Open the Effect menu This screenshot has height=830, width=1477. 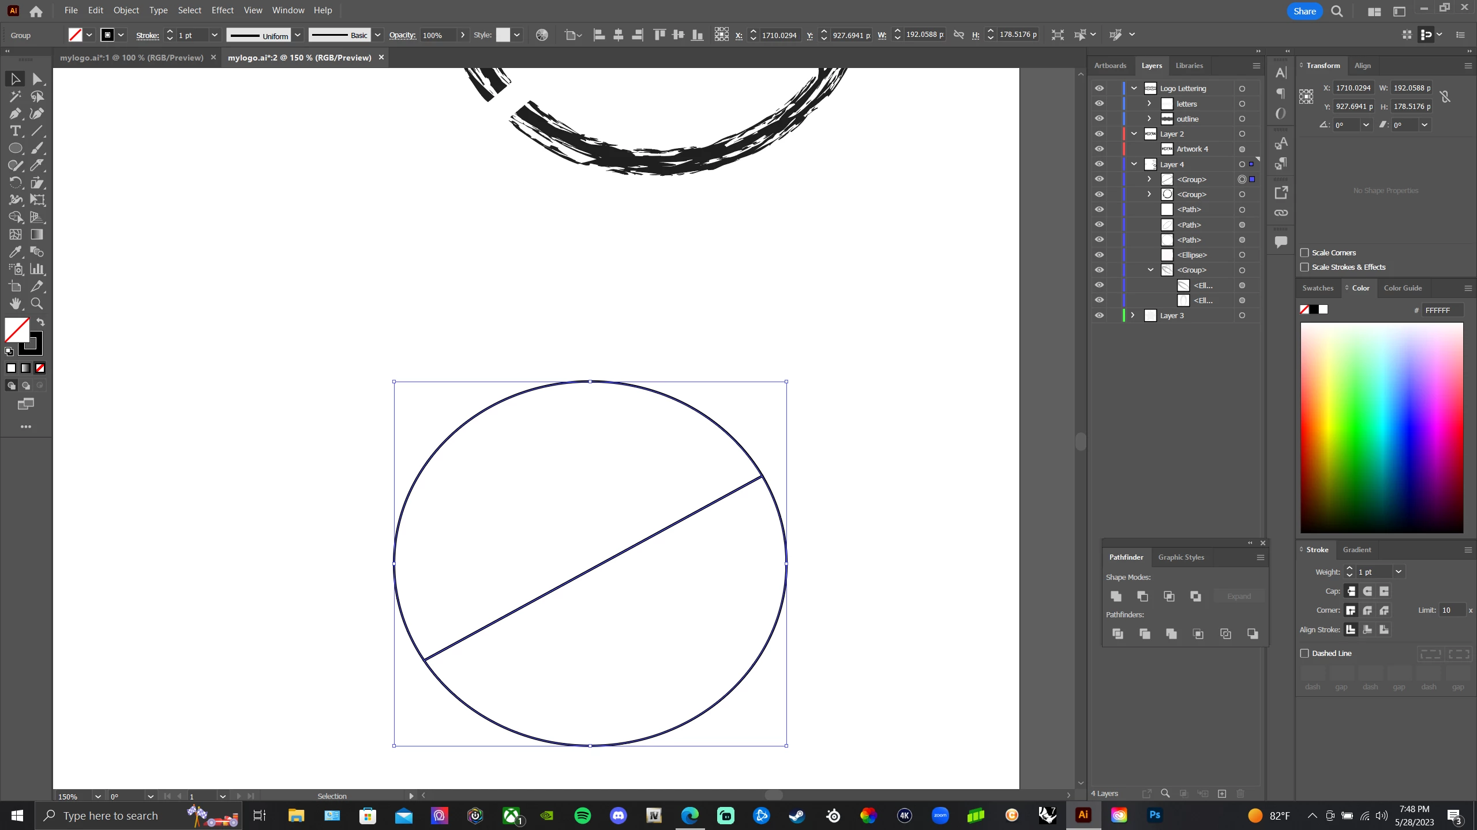pyautogui.click(x=222, y=10)
